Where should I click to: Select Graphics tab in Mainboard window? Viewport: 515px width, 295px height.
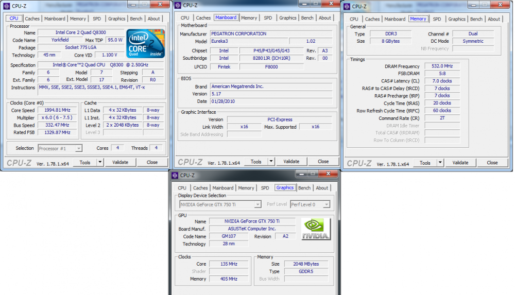(x=288, y=18)
